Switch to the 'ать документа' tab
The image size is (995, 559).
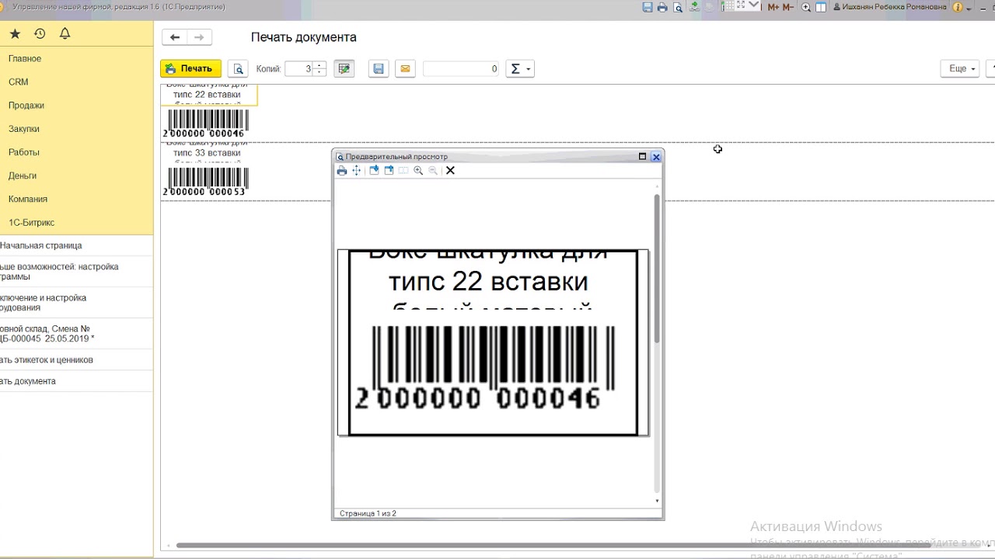coord(76,381)
